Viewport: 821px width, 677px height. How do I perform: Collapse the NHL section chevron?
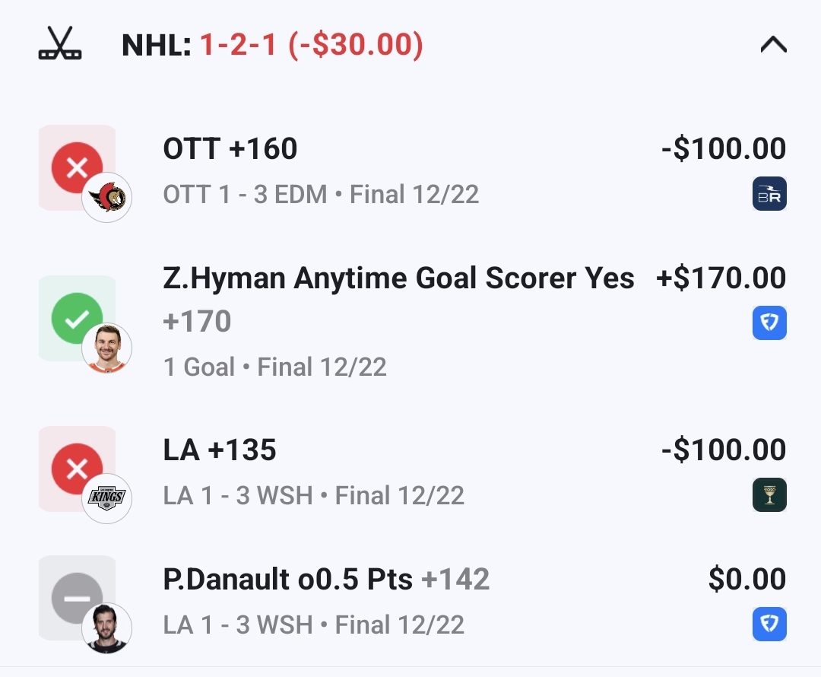(x=773, y=46)
